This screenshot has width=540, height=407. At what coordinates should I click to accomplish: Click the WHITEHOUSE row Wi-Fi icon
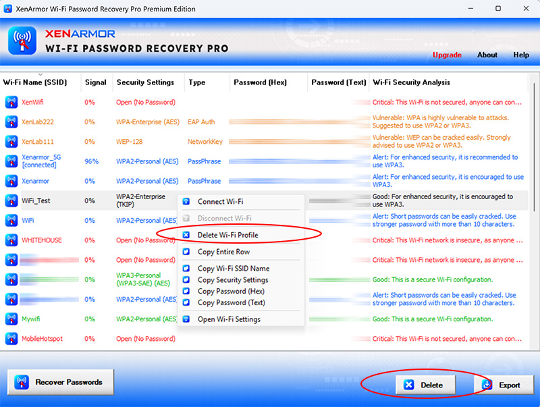11,240
